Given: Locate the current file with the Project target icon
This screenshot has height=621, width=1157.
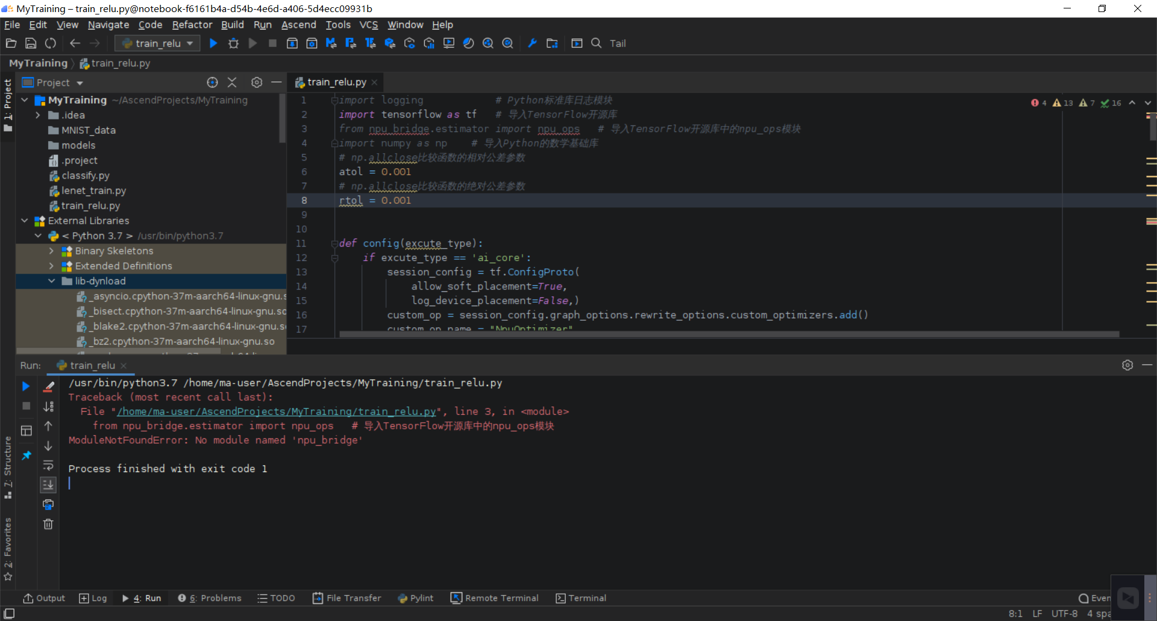Looking at the screenshot, I should (212, 83).
